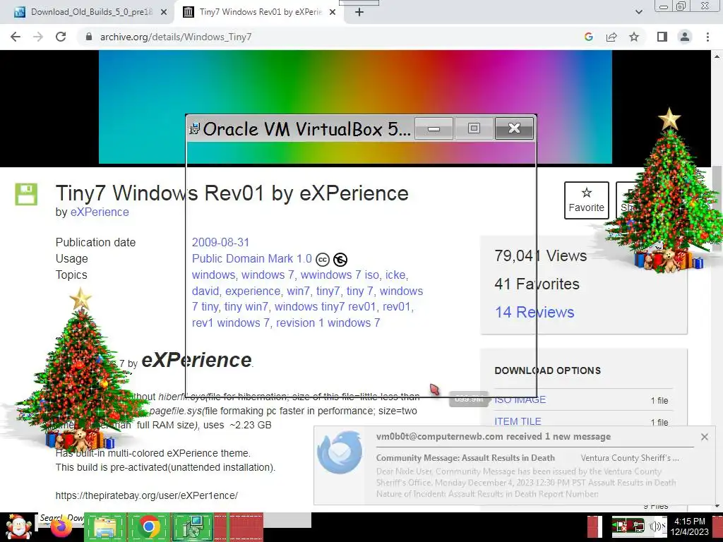Open the 'revision 1 windows 7' topic link
723x542 pixels.
(x=328, y=323)
